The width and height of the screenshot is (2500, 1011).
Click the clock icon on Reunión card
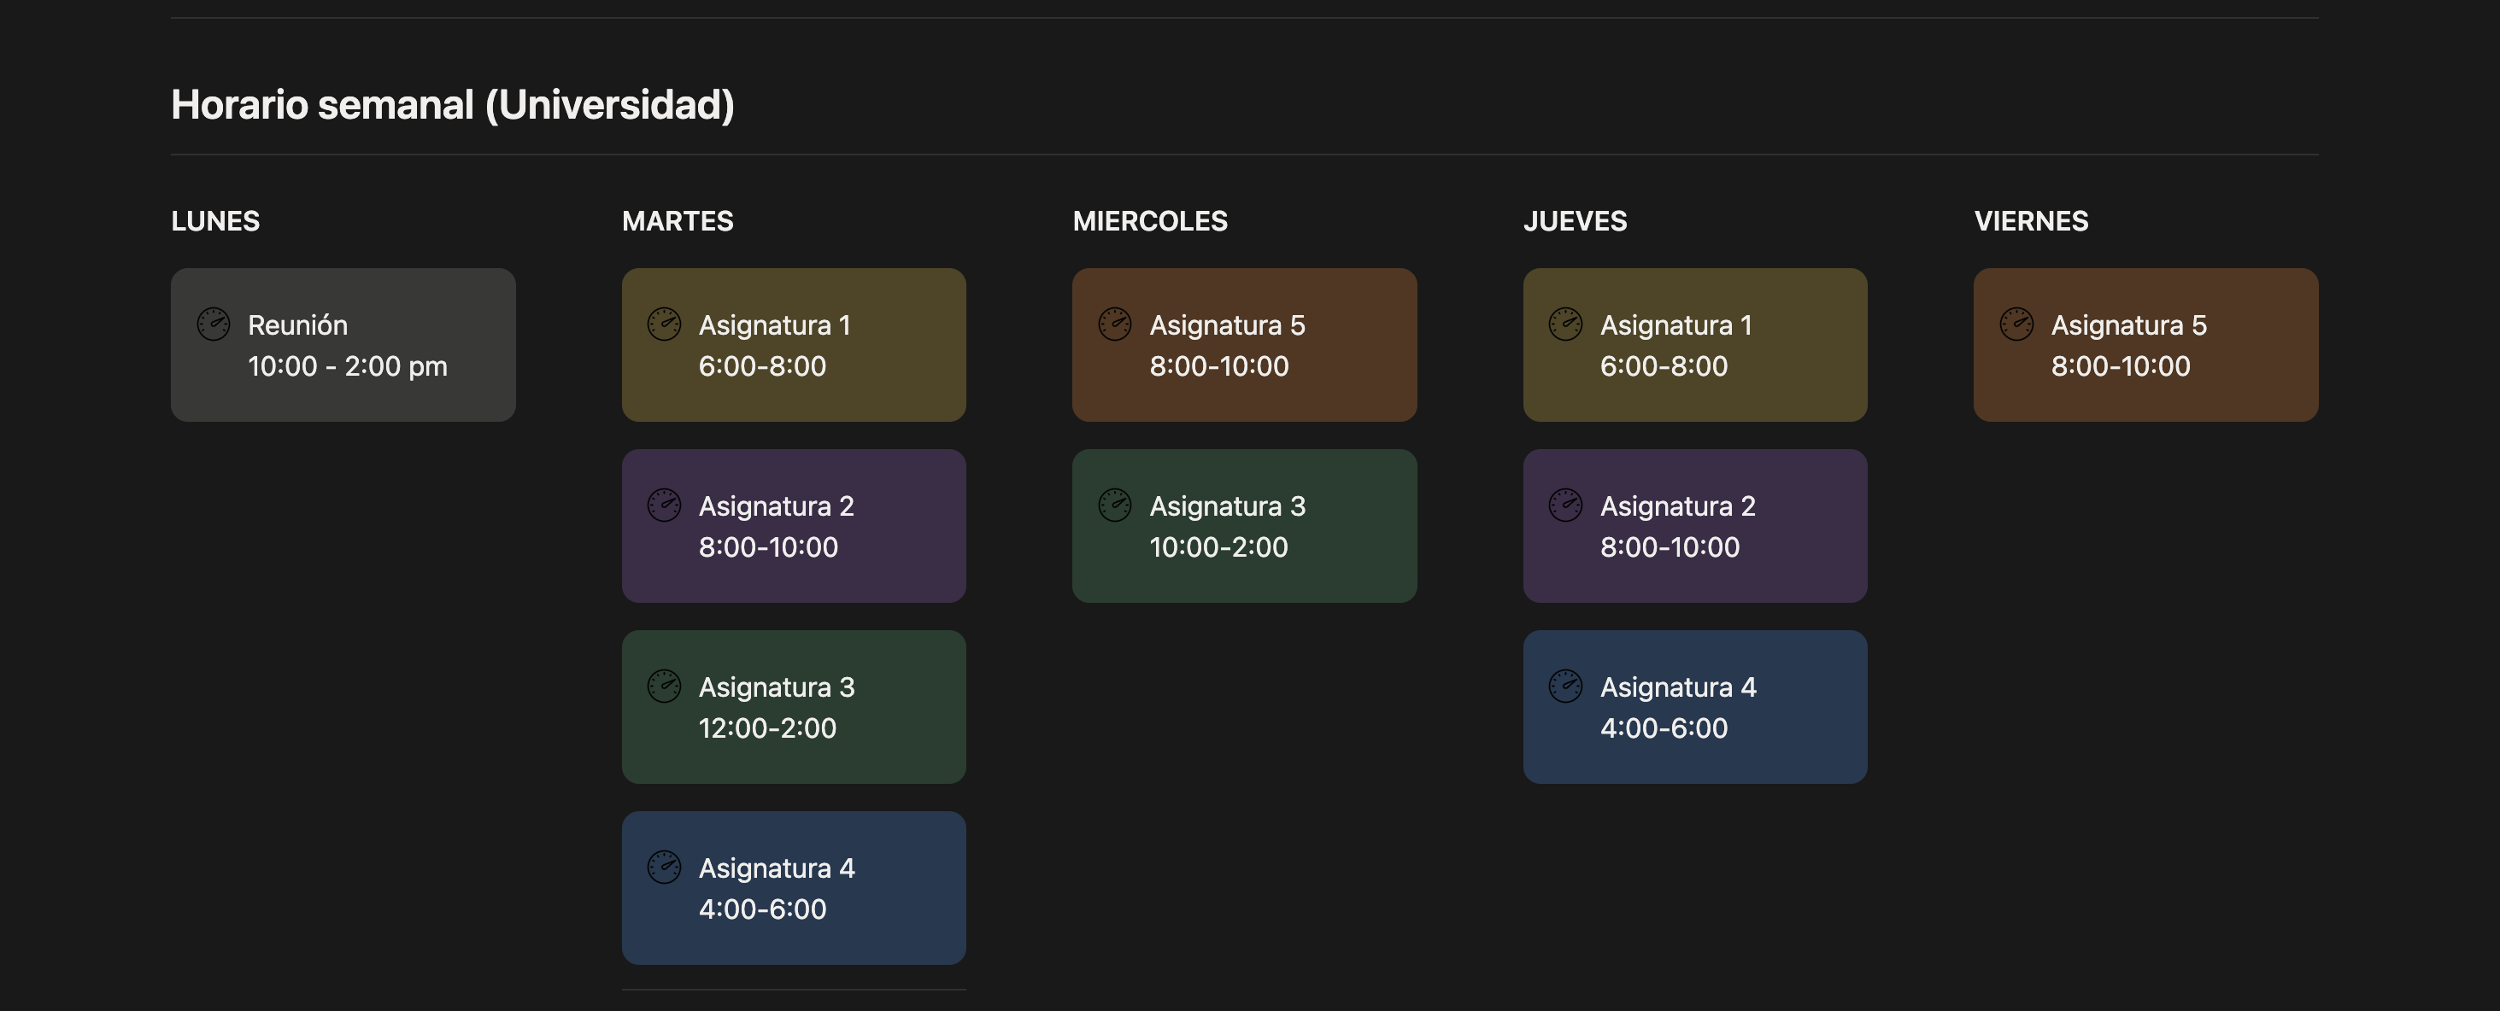(214, 324)
